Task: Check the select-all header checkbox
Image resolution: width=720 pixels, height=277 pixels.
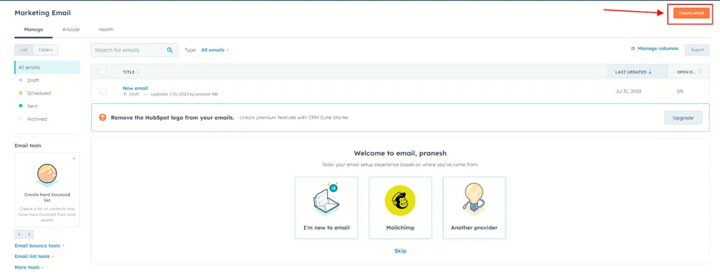Action: click(x=103, y=72)
